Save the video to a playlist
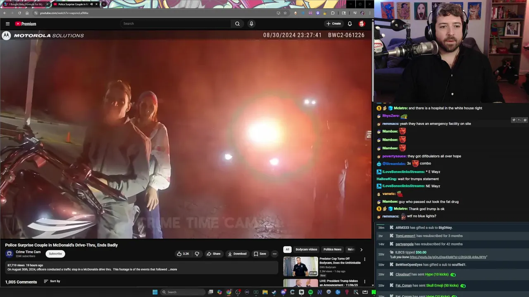The image size is (529, 297). pyautogui.click(x=260, y=254)
